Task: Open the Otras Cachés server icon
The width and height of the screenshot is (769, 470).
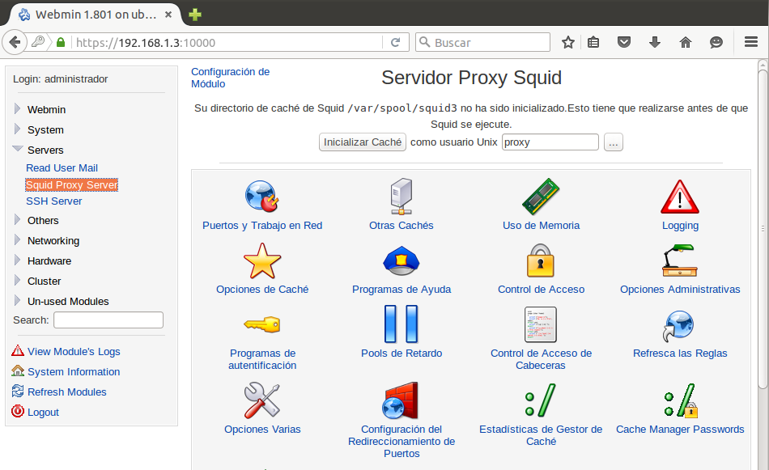Action: (401, 196)
